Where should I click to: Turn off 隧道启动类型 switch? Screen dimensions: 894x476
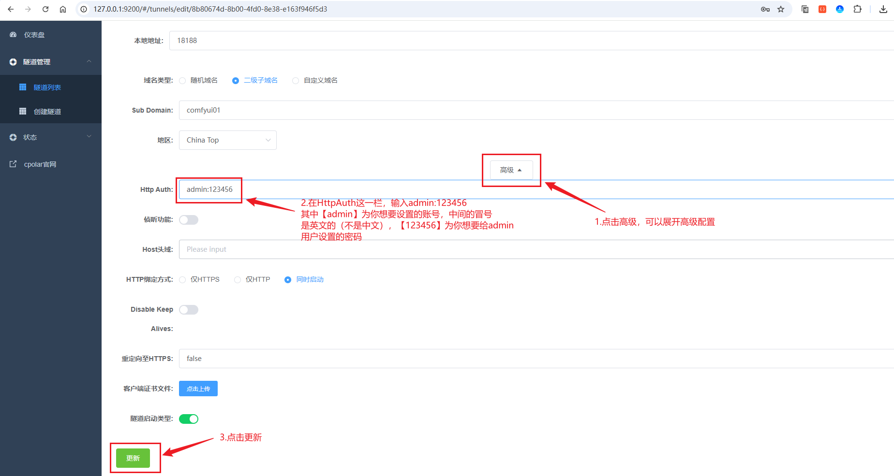click(189, 419)
